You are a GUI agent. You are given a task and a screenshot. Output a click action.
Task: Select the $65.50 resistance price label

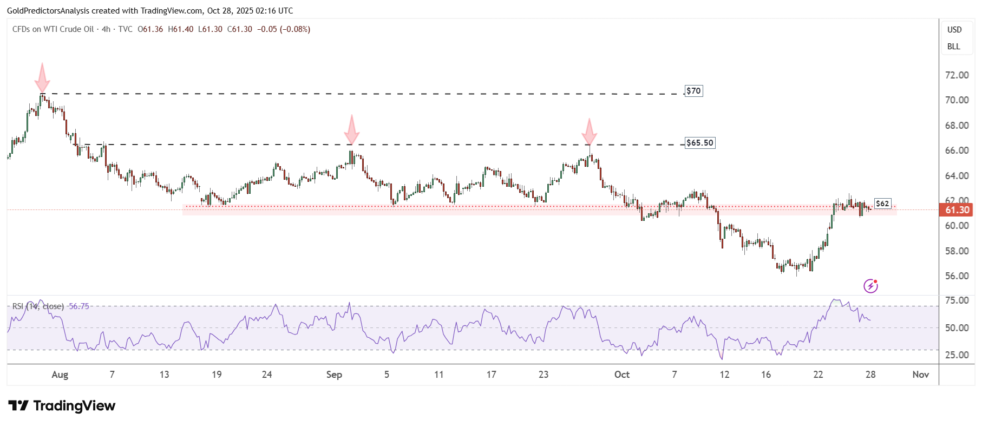click(699, 143)
